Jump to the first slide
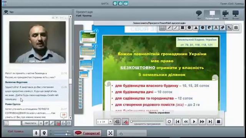Viewport: 246px width, 138px height. coord(178,122)
